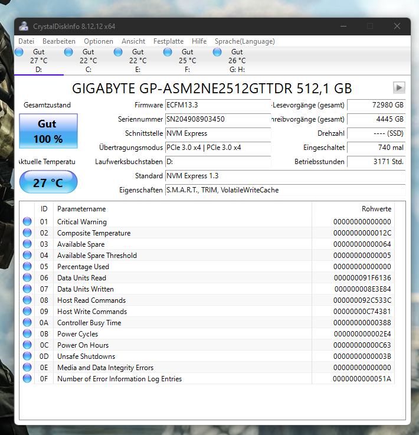Click the status icon of Power On Hours row
This screenshot has width=419, height=435.
pos(27,345)
